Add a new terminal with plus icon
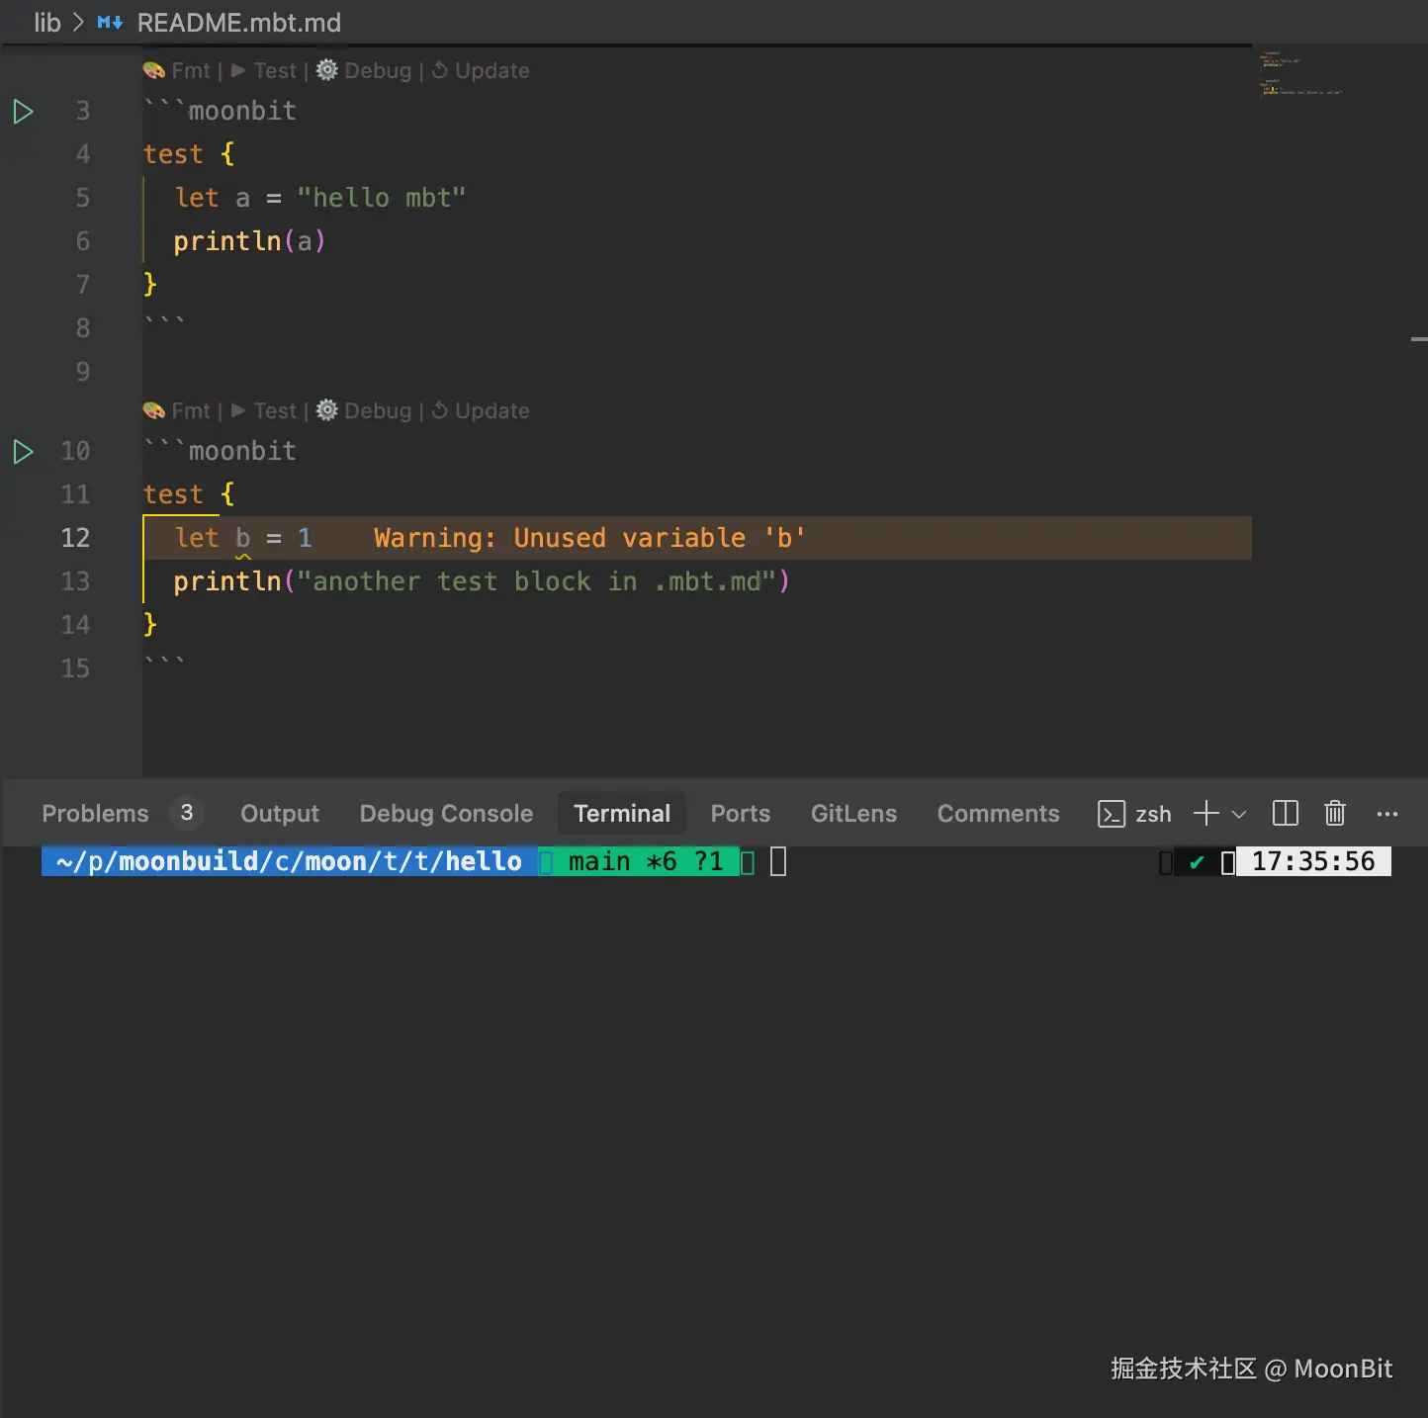This screenshot has height=1418, width=1428. (1205, 814)
